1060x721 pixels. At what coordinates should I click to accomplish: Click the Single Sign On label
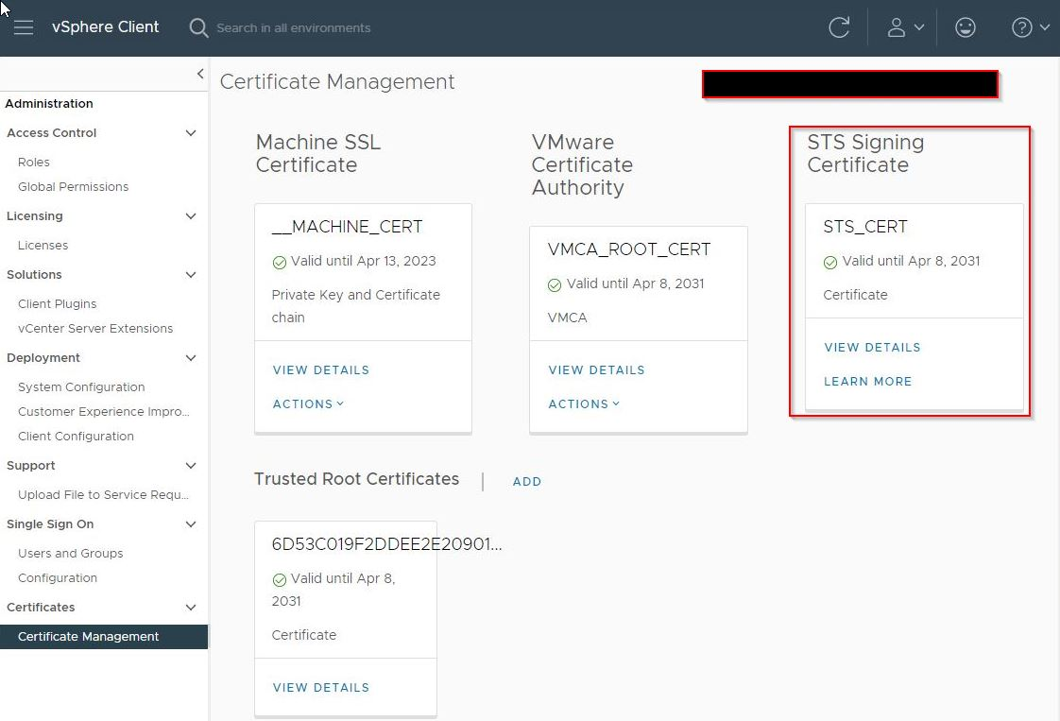(x=50, y=524)
